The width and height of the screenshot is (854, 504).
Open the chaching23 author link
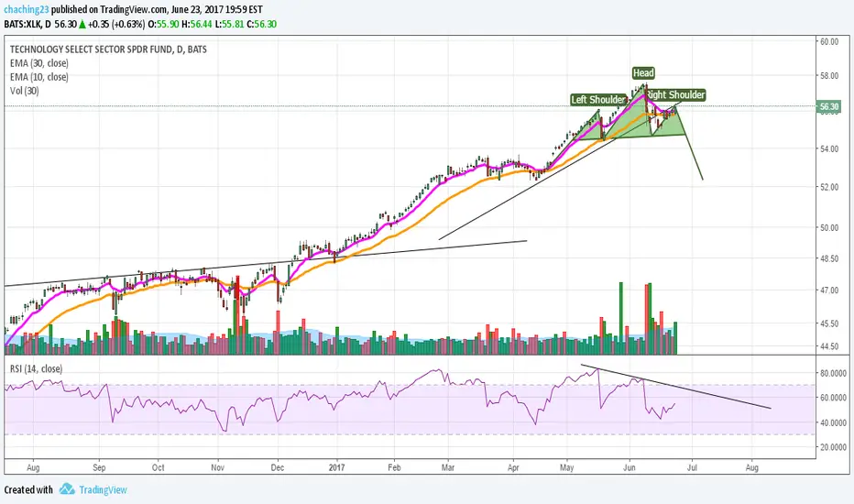click(x=27, y=9)
